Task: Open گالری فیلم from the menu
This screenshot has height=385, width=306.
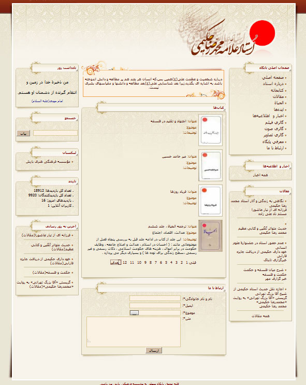Action: [274, 122]
